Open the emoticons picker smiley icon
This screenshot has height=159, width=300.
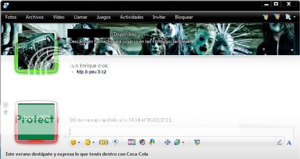(73, 142)
